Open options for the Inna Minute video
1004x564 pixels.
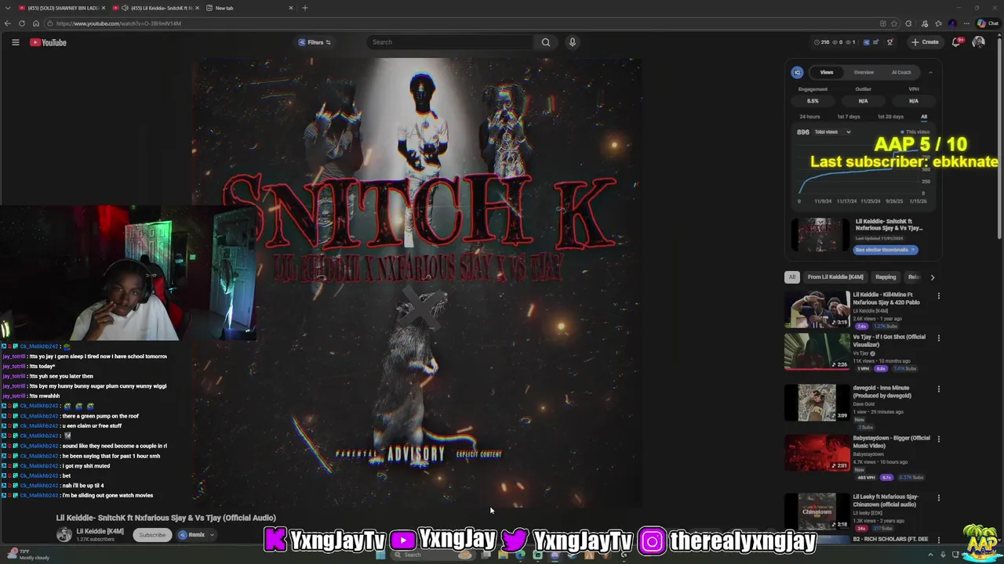pos(938,389)
